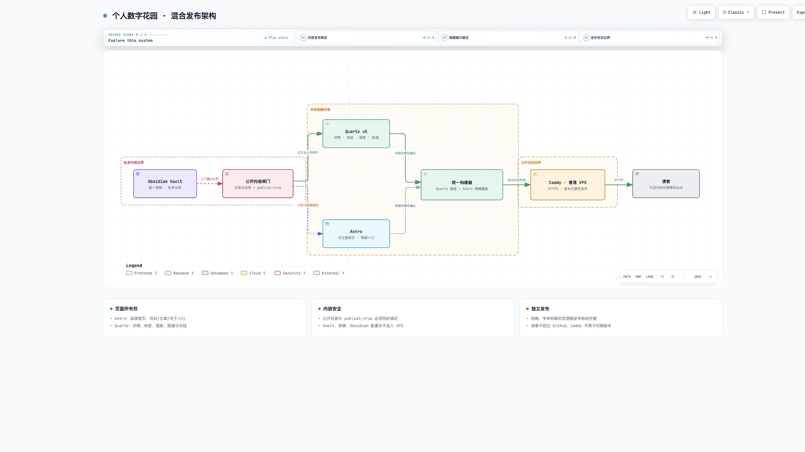
Task: Click the window icon on Astro node
Action: [327, 224]
